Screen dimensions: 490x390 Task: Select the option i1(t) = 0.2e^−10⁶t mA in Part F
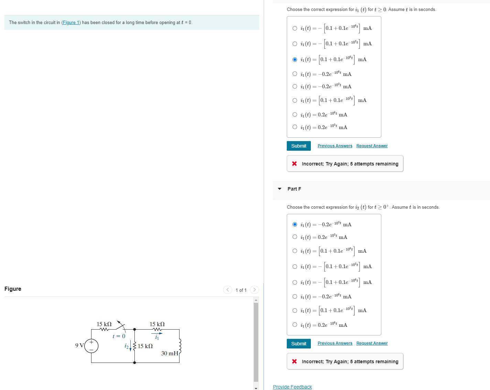point(295,324)
